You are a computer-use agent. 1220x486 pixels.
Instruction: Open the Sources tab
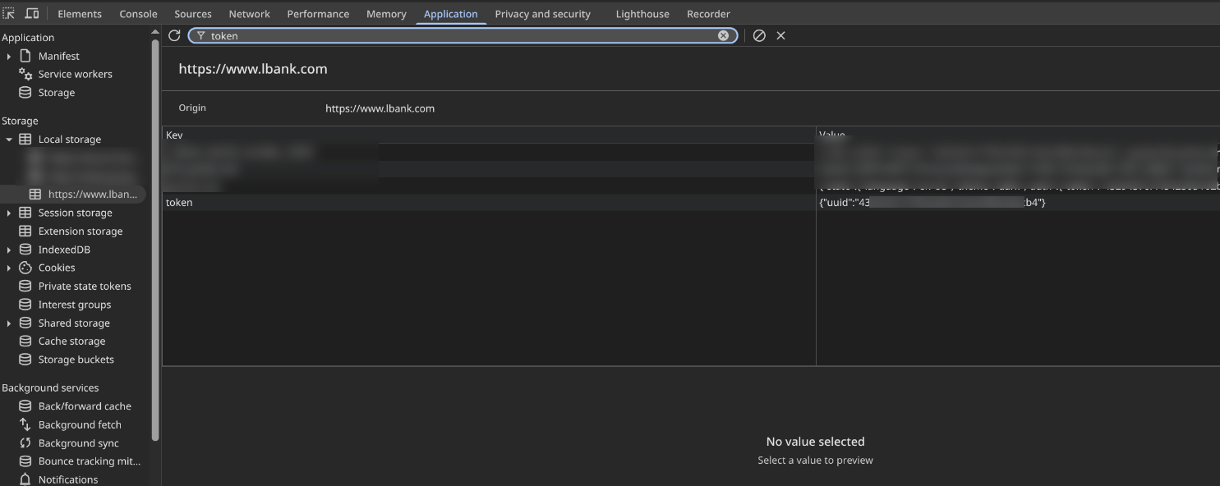pyautogui.click(x=193, y=14)
